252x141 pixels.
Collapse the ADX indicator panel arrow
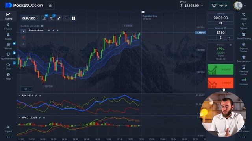click(x=19, y=96)
